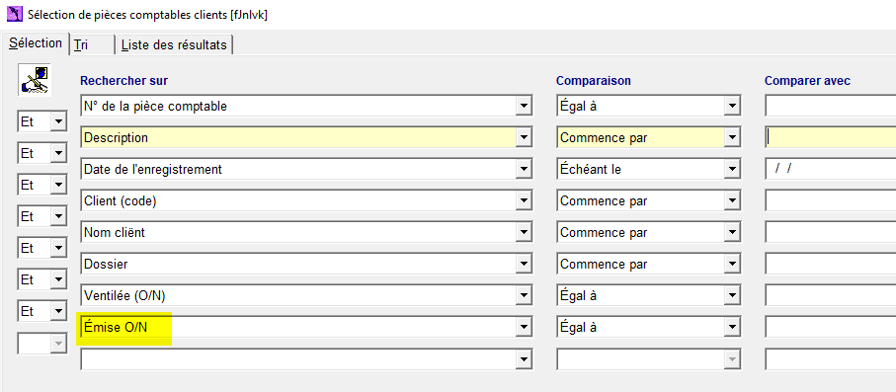Open the highlighted Émise O/N dropdown
The width and height of the screenshot is (896, 392).
523,328
